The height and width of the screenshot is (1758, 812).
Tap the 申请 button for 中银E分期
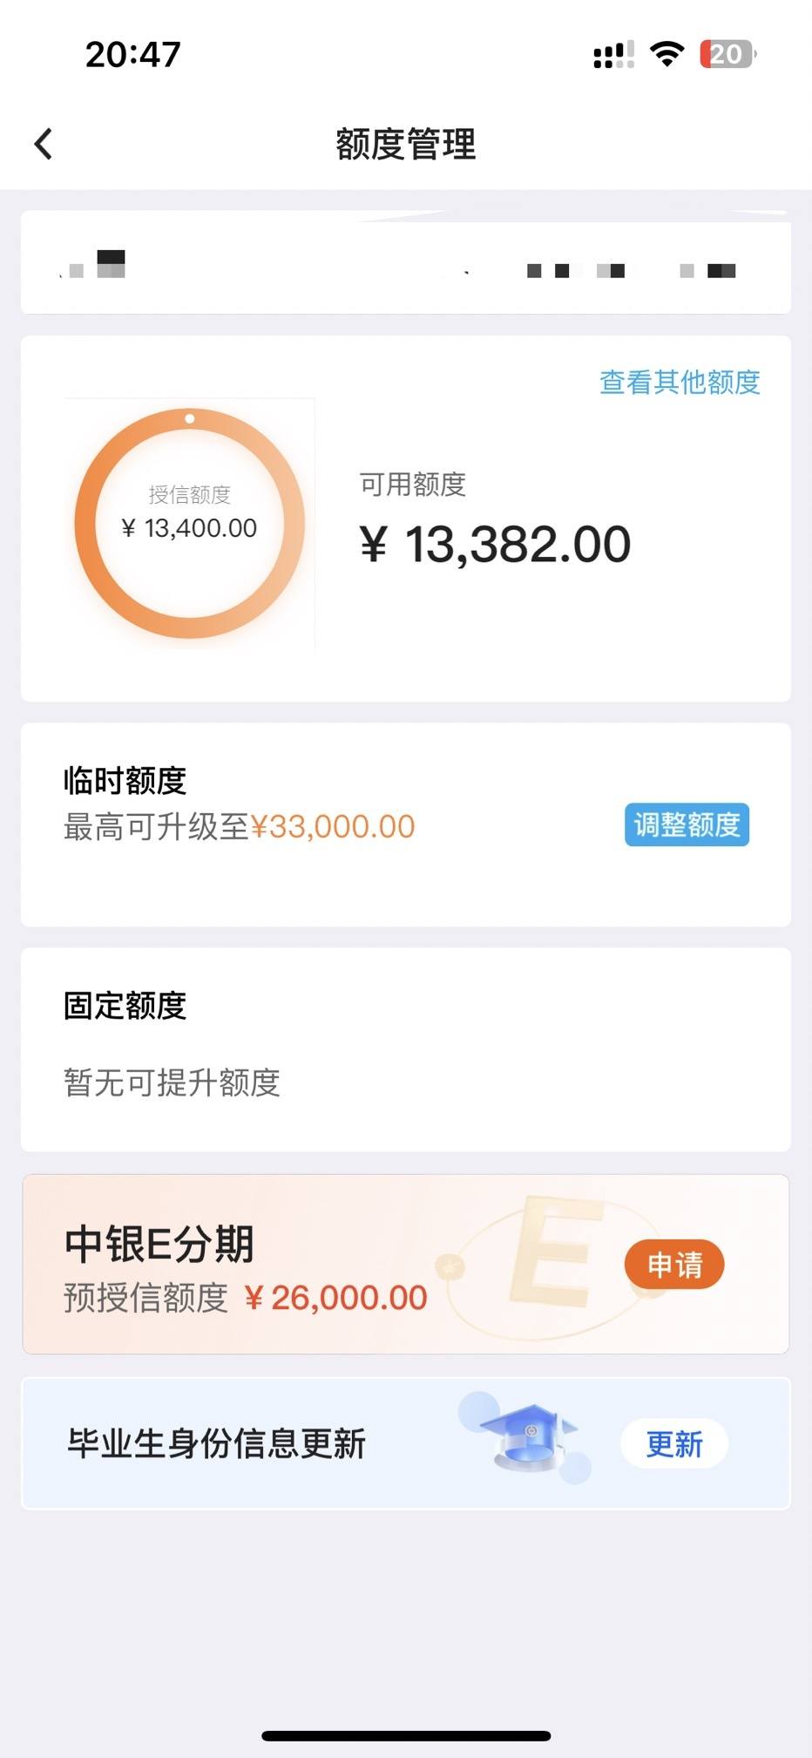coord(674,1265)
